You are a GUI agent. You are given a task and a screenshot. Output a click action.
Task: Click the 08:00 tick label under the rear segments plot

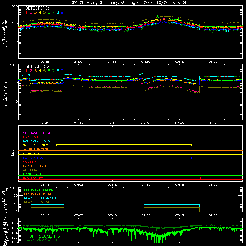213,123
